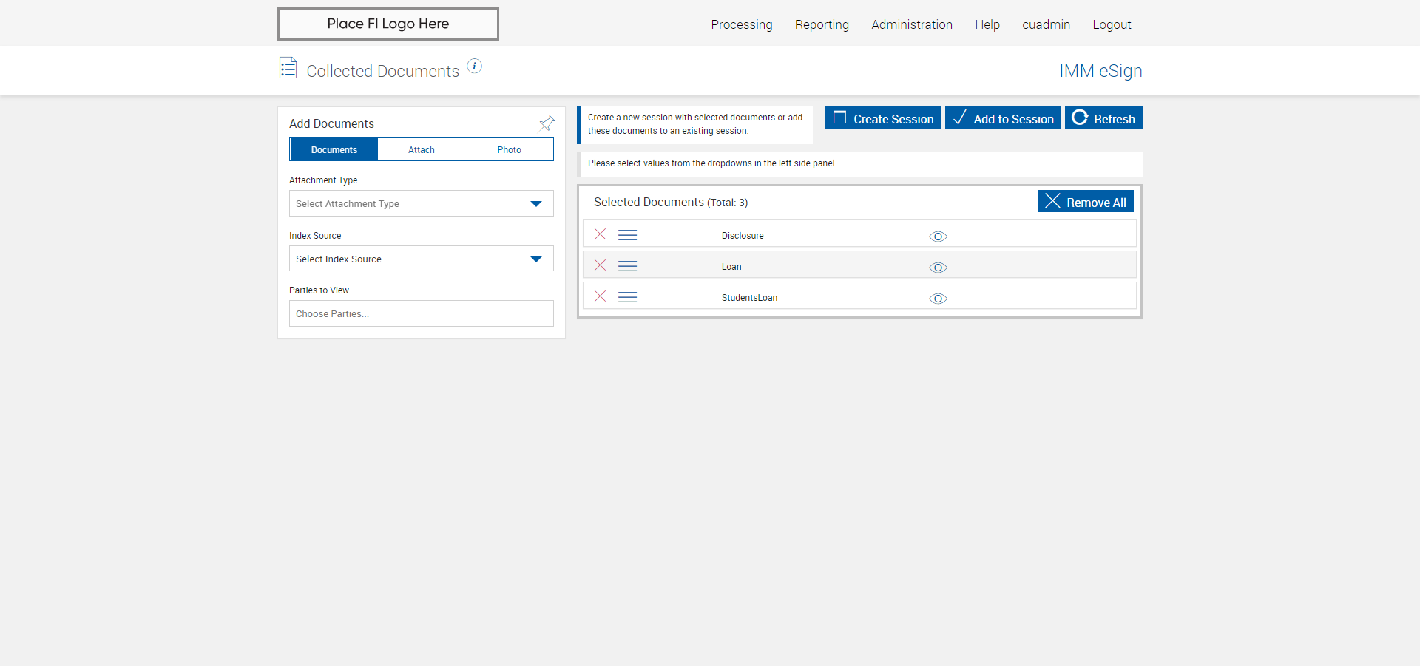Click the pin icon in Add Documents panel

point(547,123)
